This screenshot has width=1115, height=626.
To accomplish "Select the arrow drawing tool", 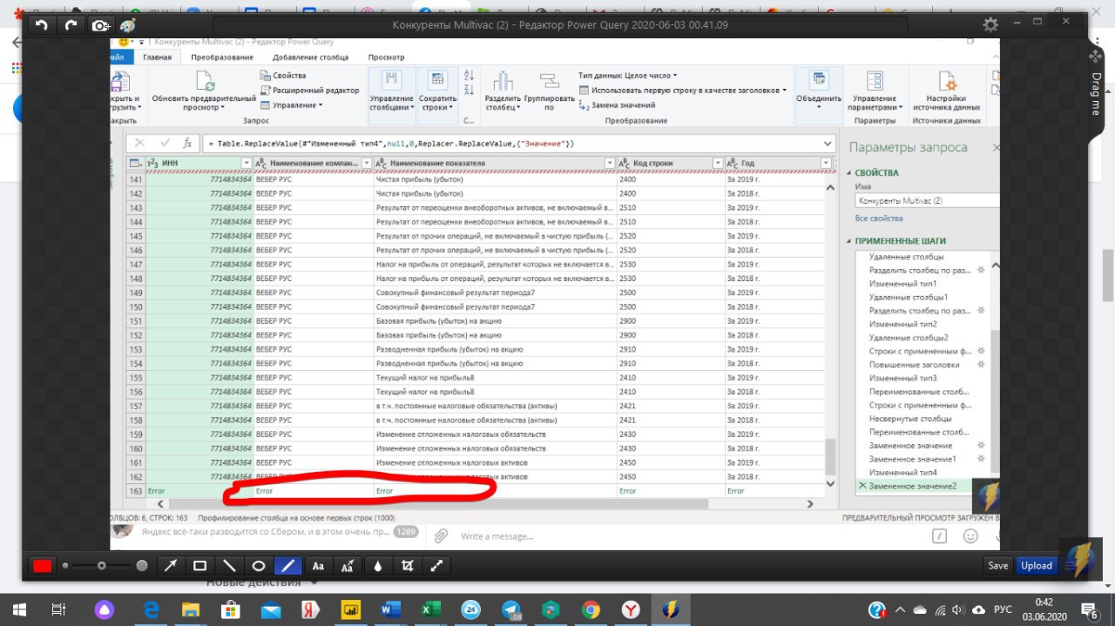I will [x=171, y=565].
